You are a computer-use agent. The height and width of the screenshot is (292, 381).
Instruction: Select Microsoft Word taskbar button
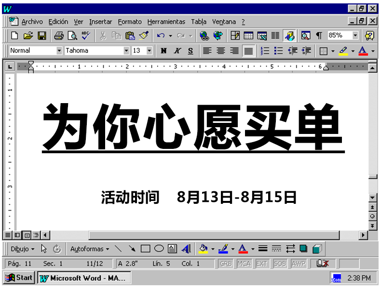[x=84, y=278]
